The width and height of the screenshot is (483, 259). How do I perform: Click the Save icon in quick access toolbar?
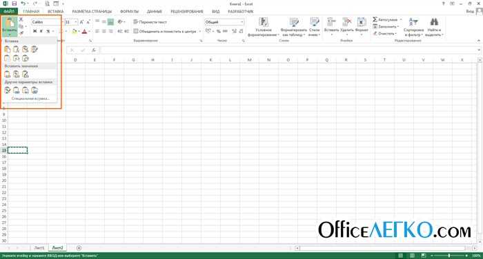click(x=14, y=3)
